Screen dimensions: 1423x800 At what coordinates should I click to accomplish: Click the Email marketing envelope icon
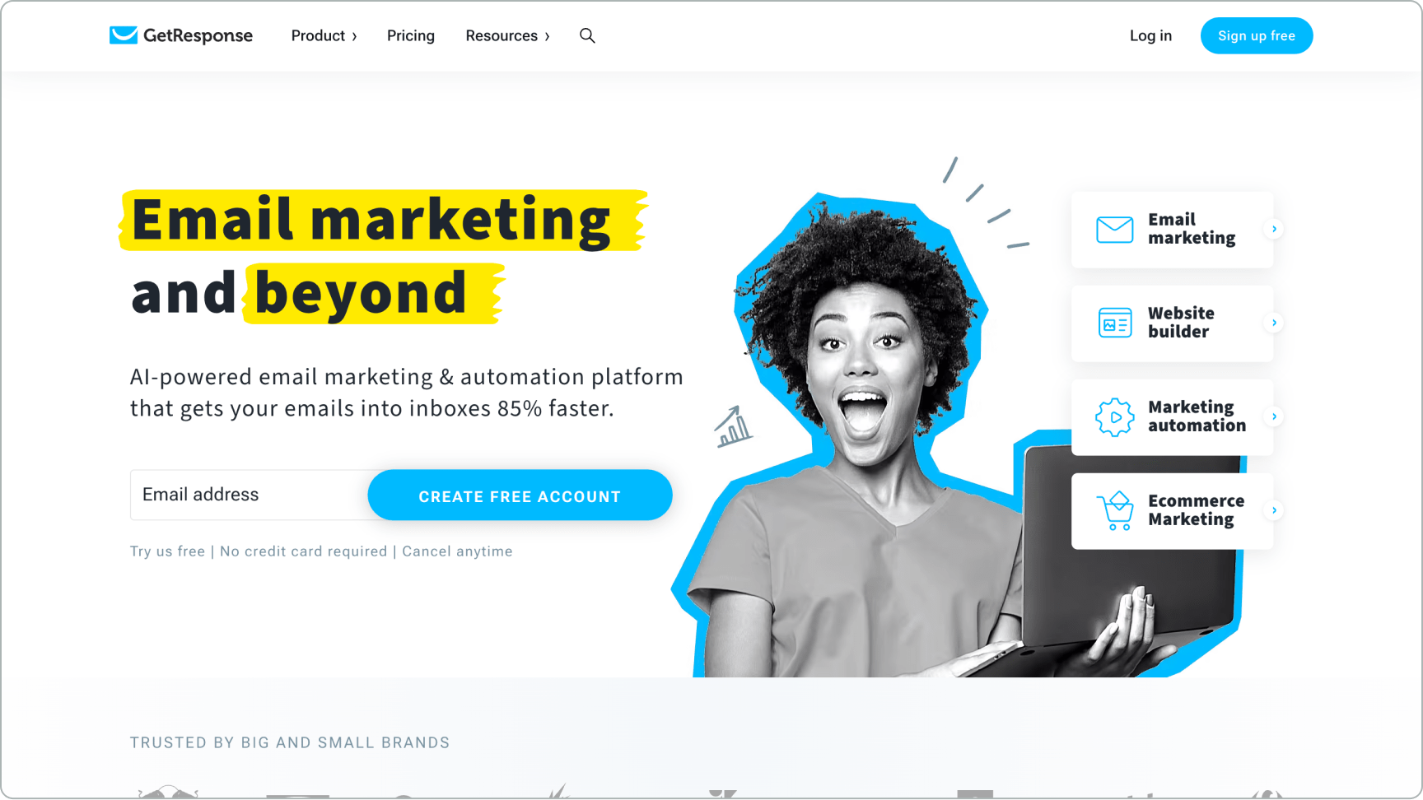click(1115, 230)
